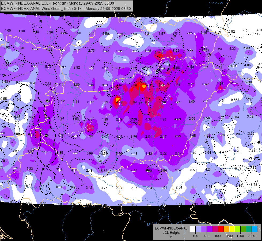Screen dimensions: 262x241
Task: Select the magenta swatch in the legend
Action: coord(215,229)
